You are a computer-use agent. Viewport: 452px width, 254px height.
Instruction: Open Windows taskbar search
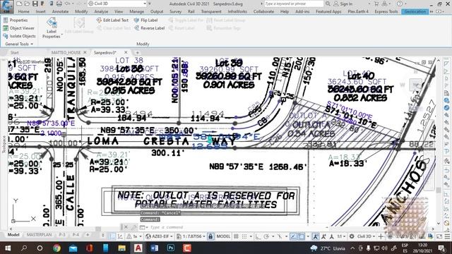point(24,248)
